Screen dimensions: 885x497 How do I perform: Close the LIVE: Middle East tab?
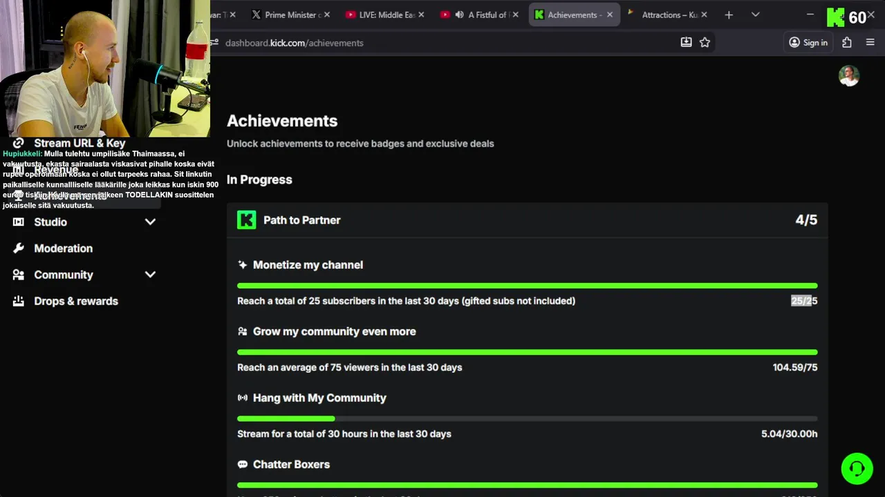[421, 14]
